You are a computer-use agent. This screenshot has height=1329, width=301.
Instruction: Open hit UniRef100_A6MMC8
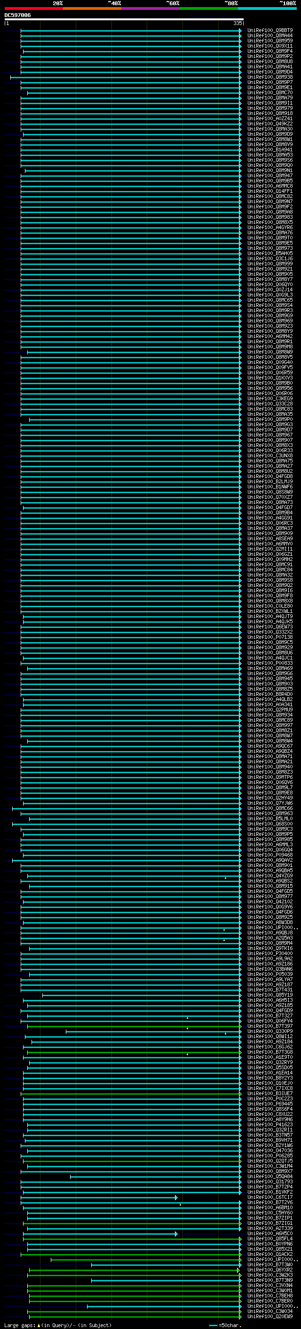pos(269,186)
